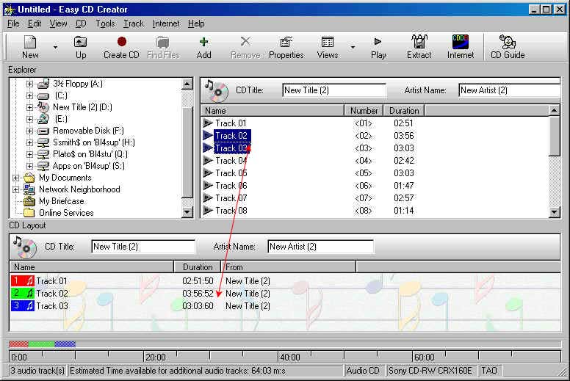Open the CD menu
The height and width of the screenshot is (381, 570).
click(x=81, y=23)
